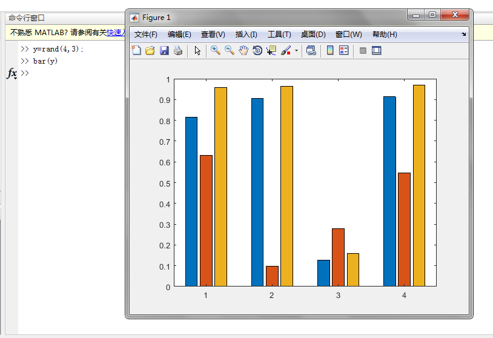Click the Hide Plot Tools icon
Image resolution: width=493 pixels, height=338 pixels.
[x=363, y=50]
